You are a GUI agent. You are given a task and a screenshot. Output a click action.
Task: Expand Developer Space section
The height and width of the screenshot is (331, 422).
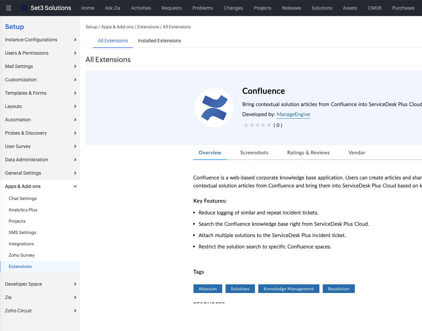[x=40, y=284]
